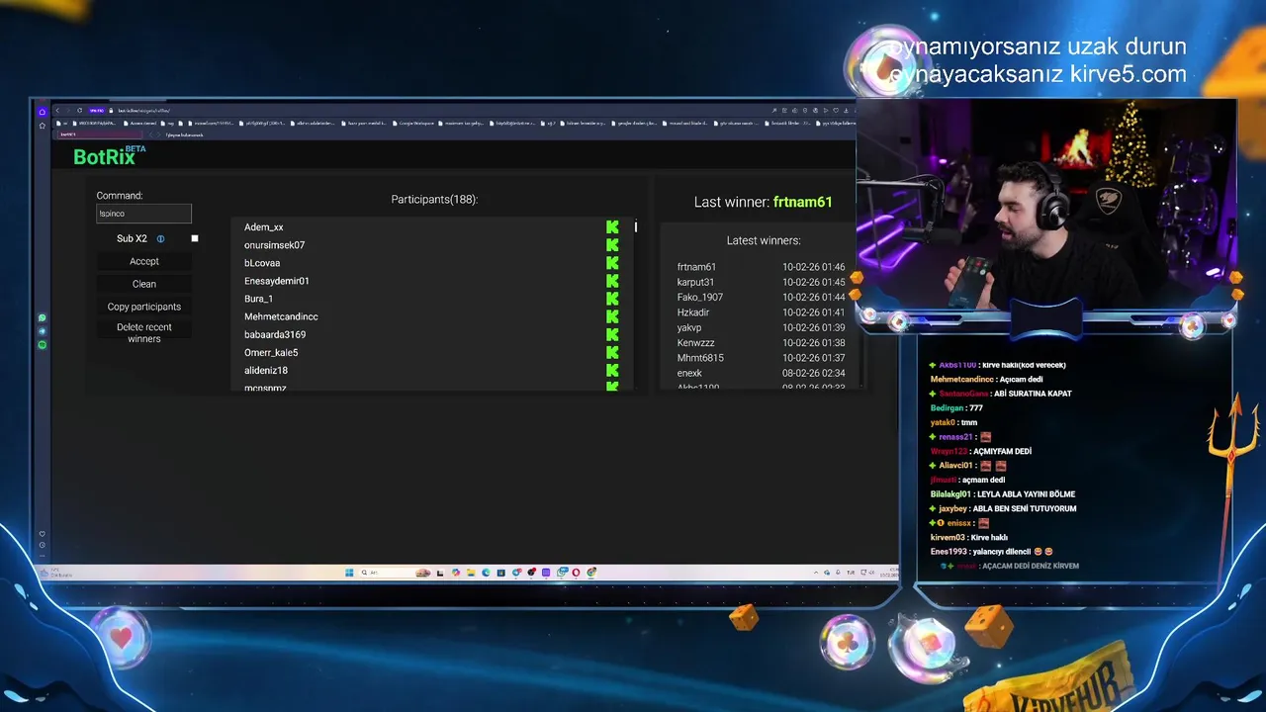Click the Kick icon beside Omerr_kale5
The width and height of the screenshot is (1266, 712).
coord(612,352)
